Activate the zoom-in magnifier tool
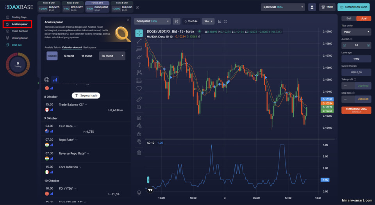This screenshot has height=205, width=375. (139, 107)
